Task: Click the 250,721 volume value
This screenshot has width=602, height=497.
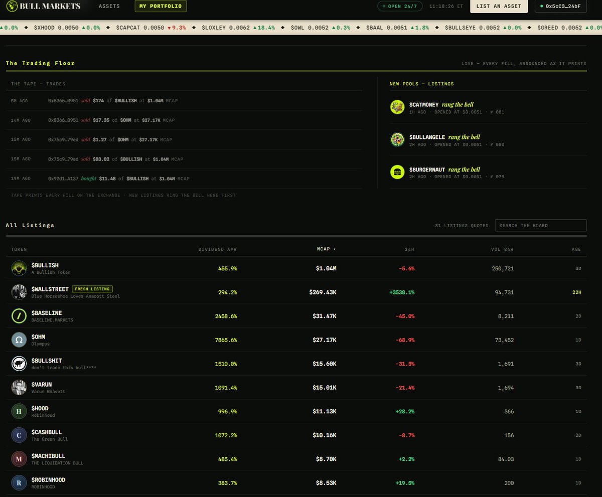Action: (x=502, y=268)
